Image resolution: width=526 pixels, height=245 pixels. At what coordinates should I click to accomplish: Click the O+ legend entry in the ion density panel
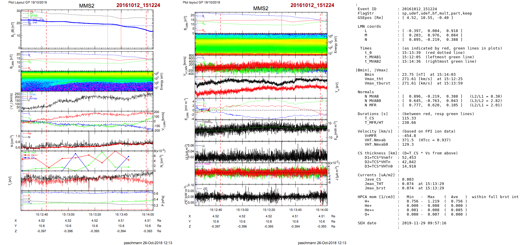pos(32,158)
